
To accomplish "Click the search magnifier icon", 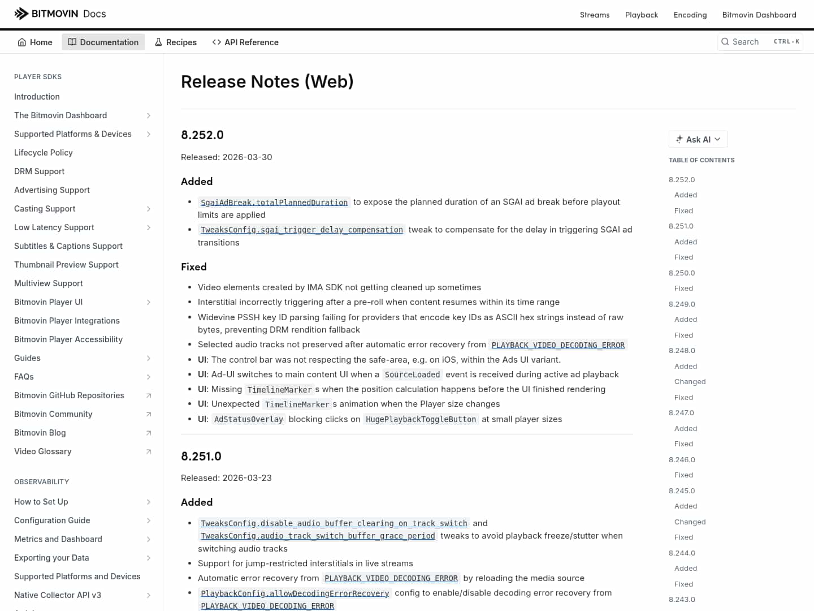I will pyautogui.click(x=725, y=42).
